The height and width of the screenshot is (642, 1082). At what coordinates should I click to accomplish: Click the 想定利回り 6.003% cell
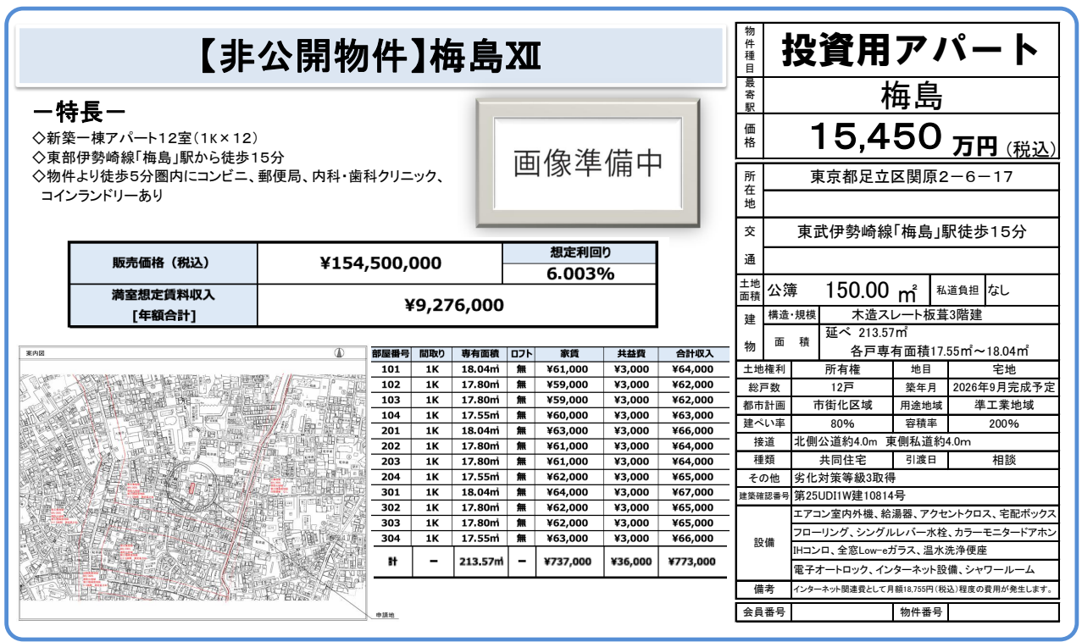point(580,273)
